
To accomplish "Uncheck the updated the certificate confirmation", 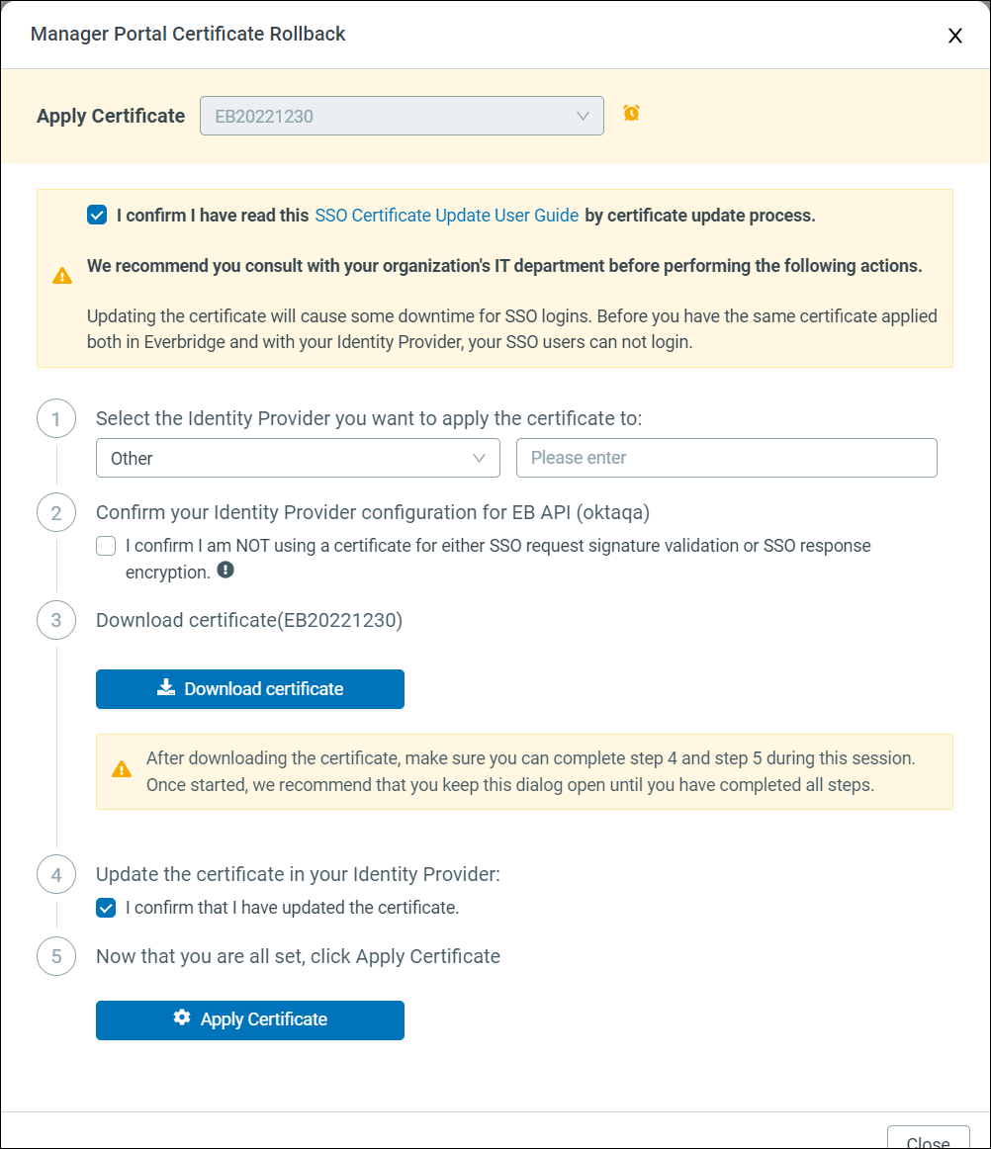I will 106,908.
